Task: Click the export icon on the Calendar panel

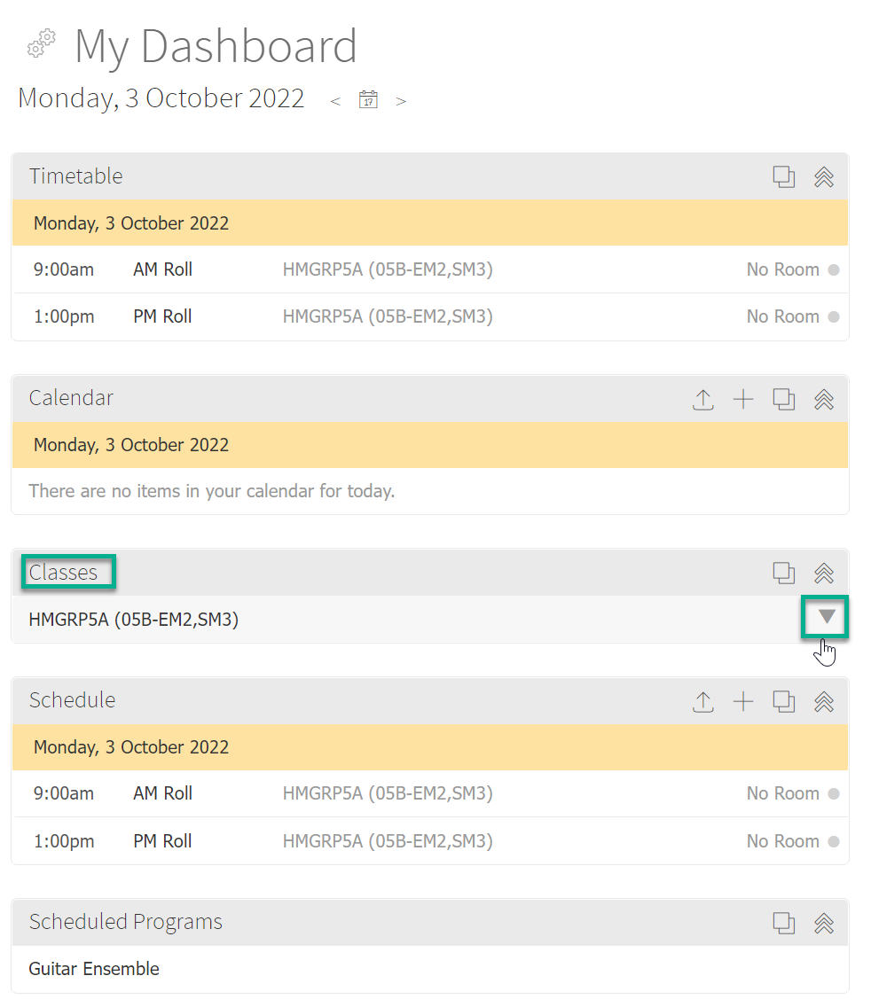Action: 703,399
